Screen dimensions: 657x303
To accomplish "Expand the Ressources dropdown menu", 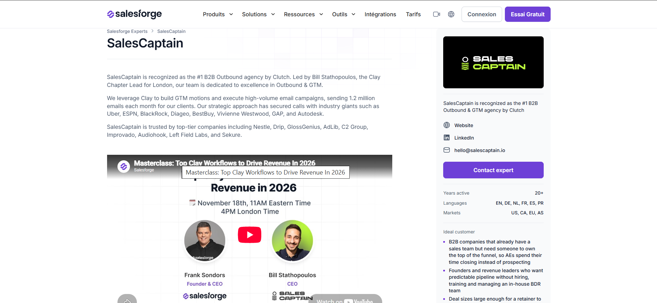I will click(304, 14).
